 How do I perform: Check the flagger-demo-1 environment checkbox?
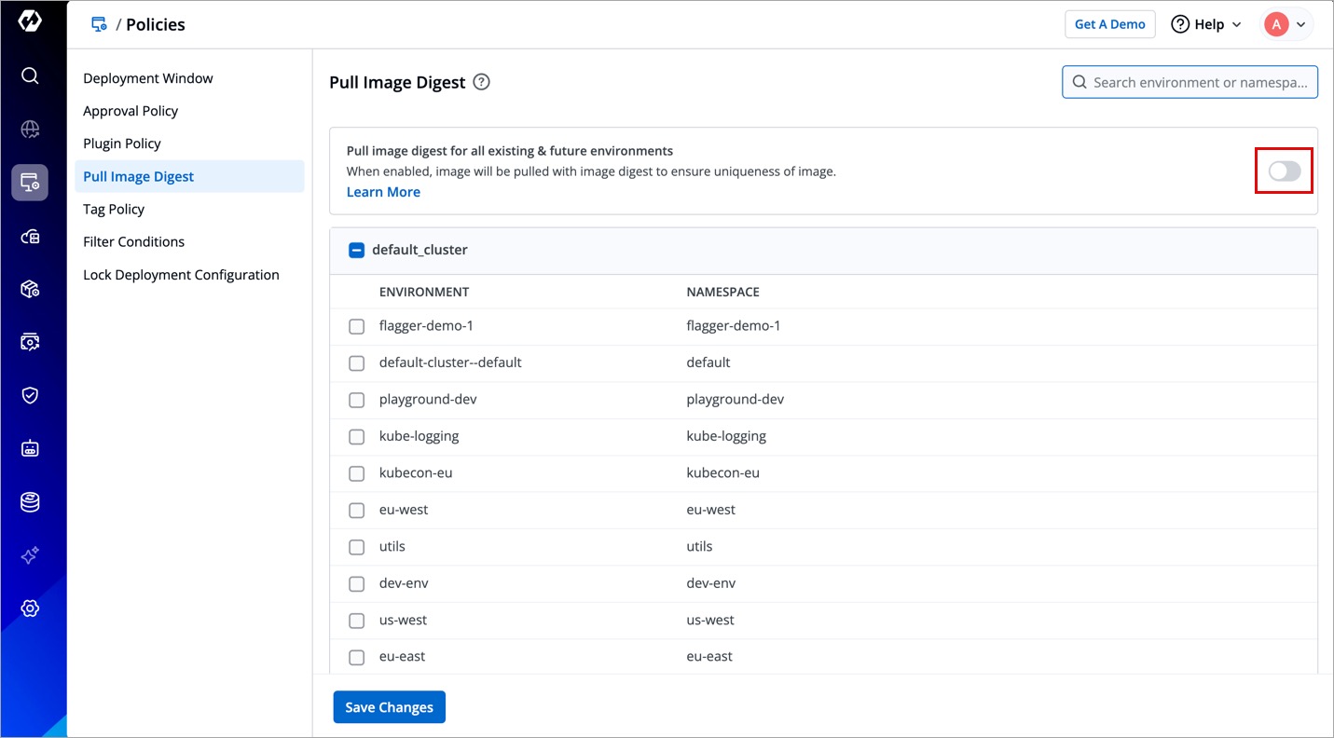click(x=356, y=326)
